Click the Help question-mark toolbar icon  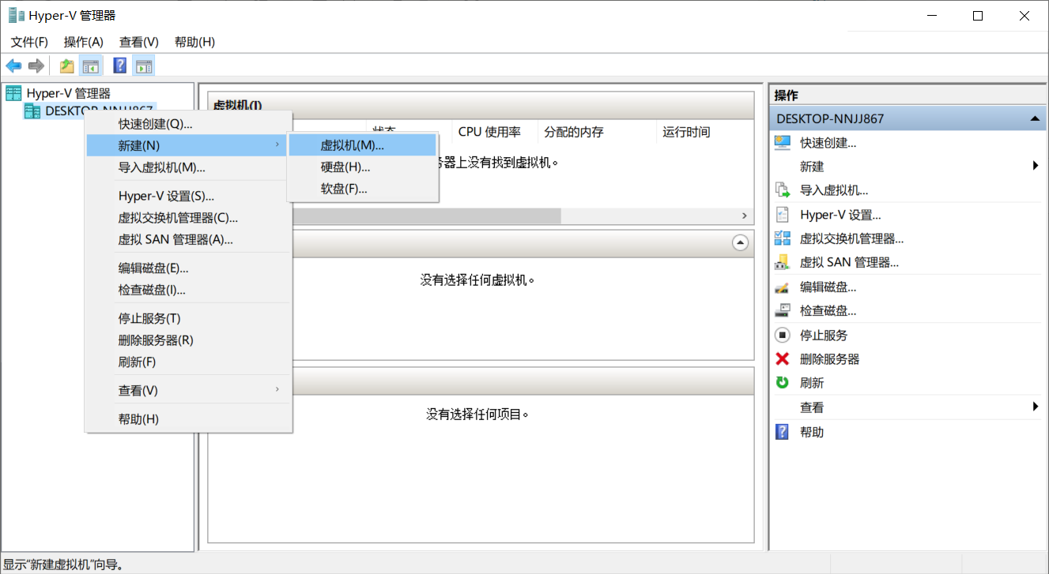pos(120,66)
